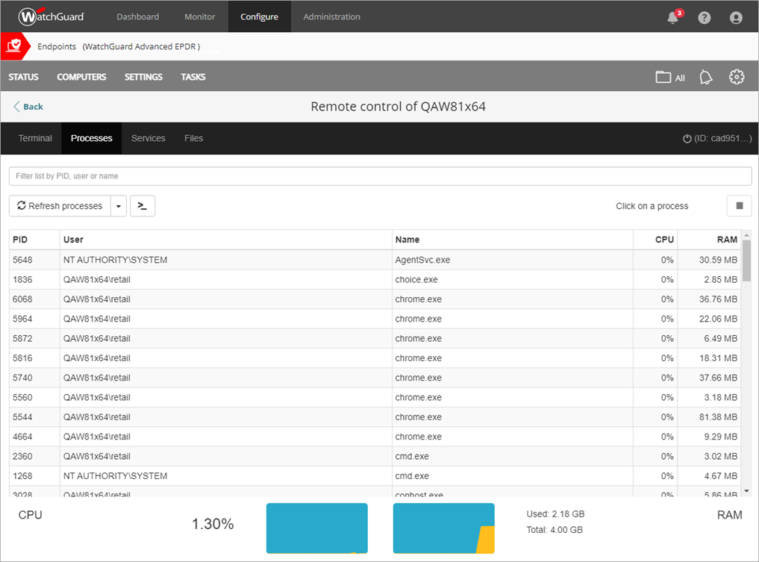Click the WatchGuard shield logo
Image resolution: width=759 pixels, height=562 pixels.
[13, 46]
